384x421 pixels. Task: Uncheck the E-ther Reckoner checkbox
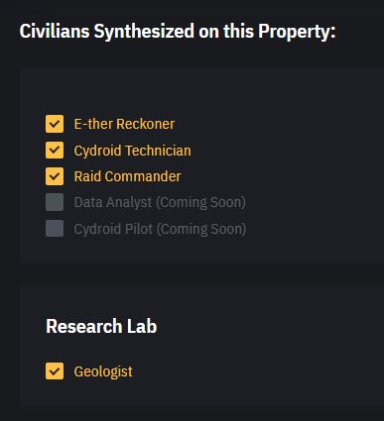coord(55,124)
